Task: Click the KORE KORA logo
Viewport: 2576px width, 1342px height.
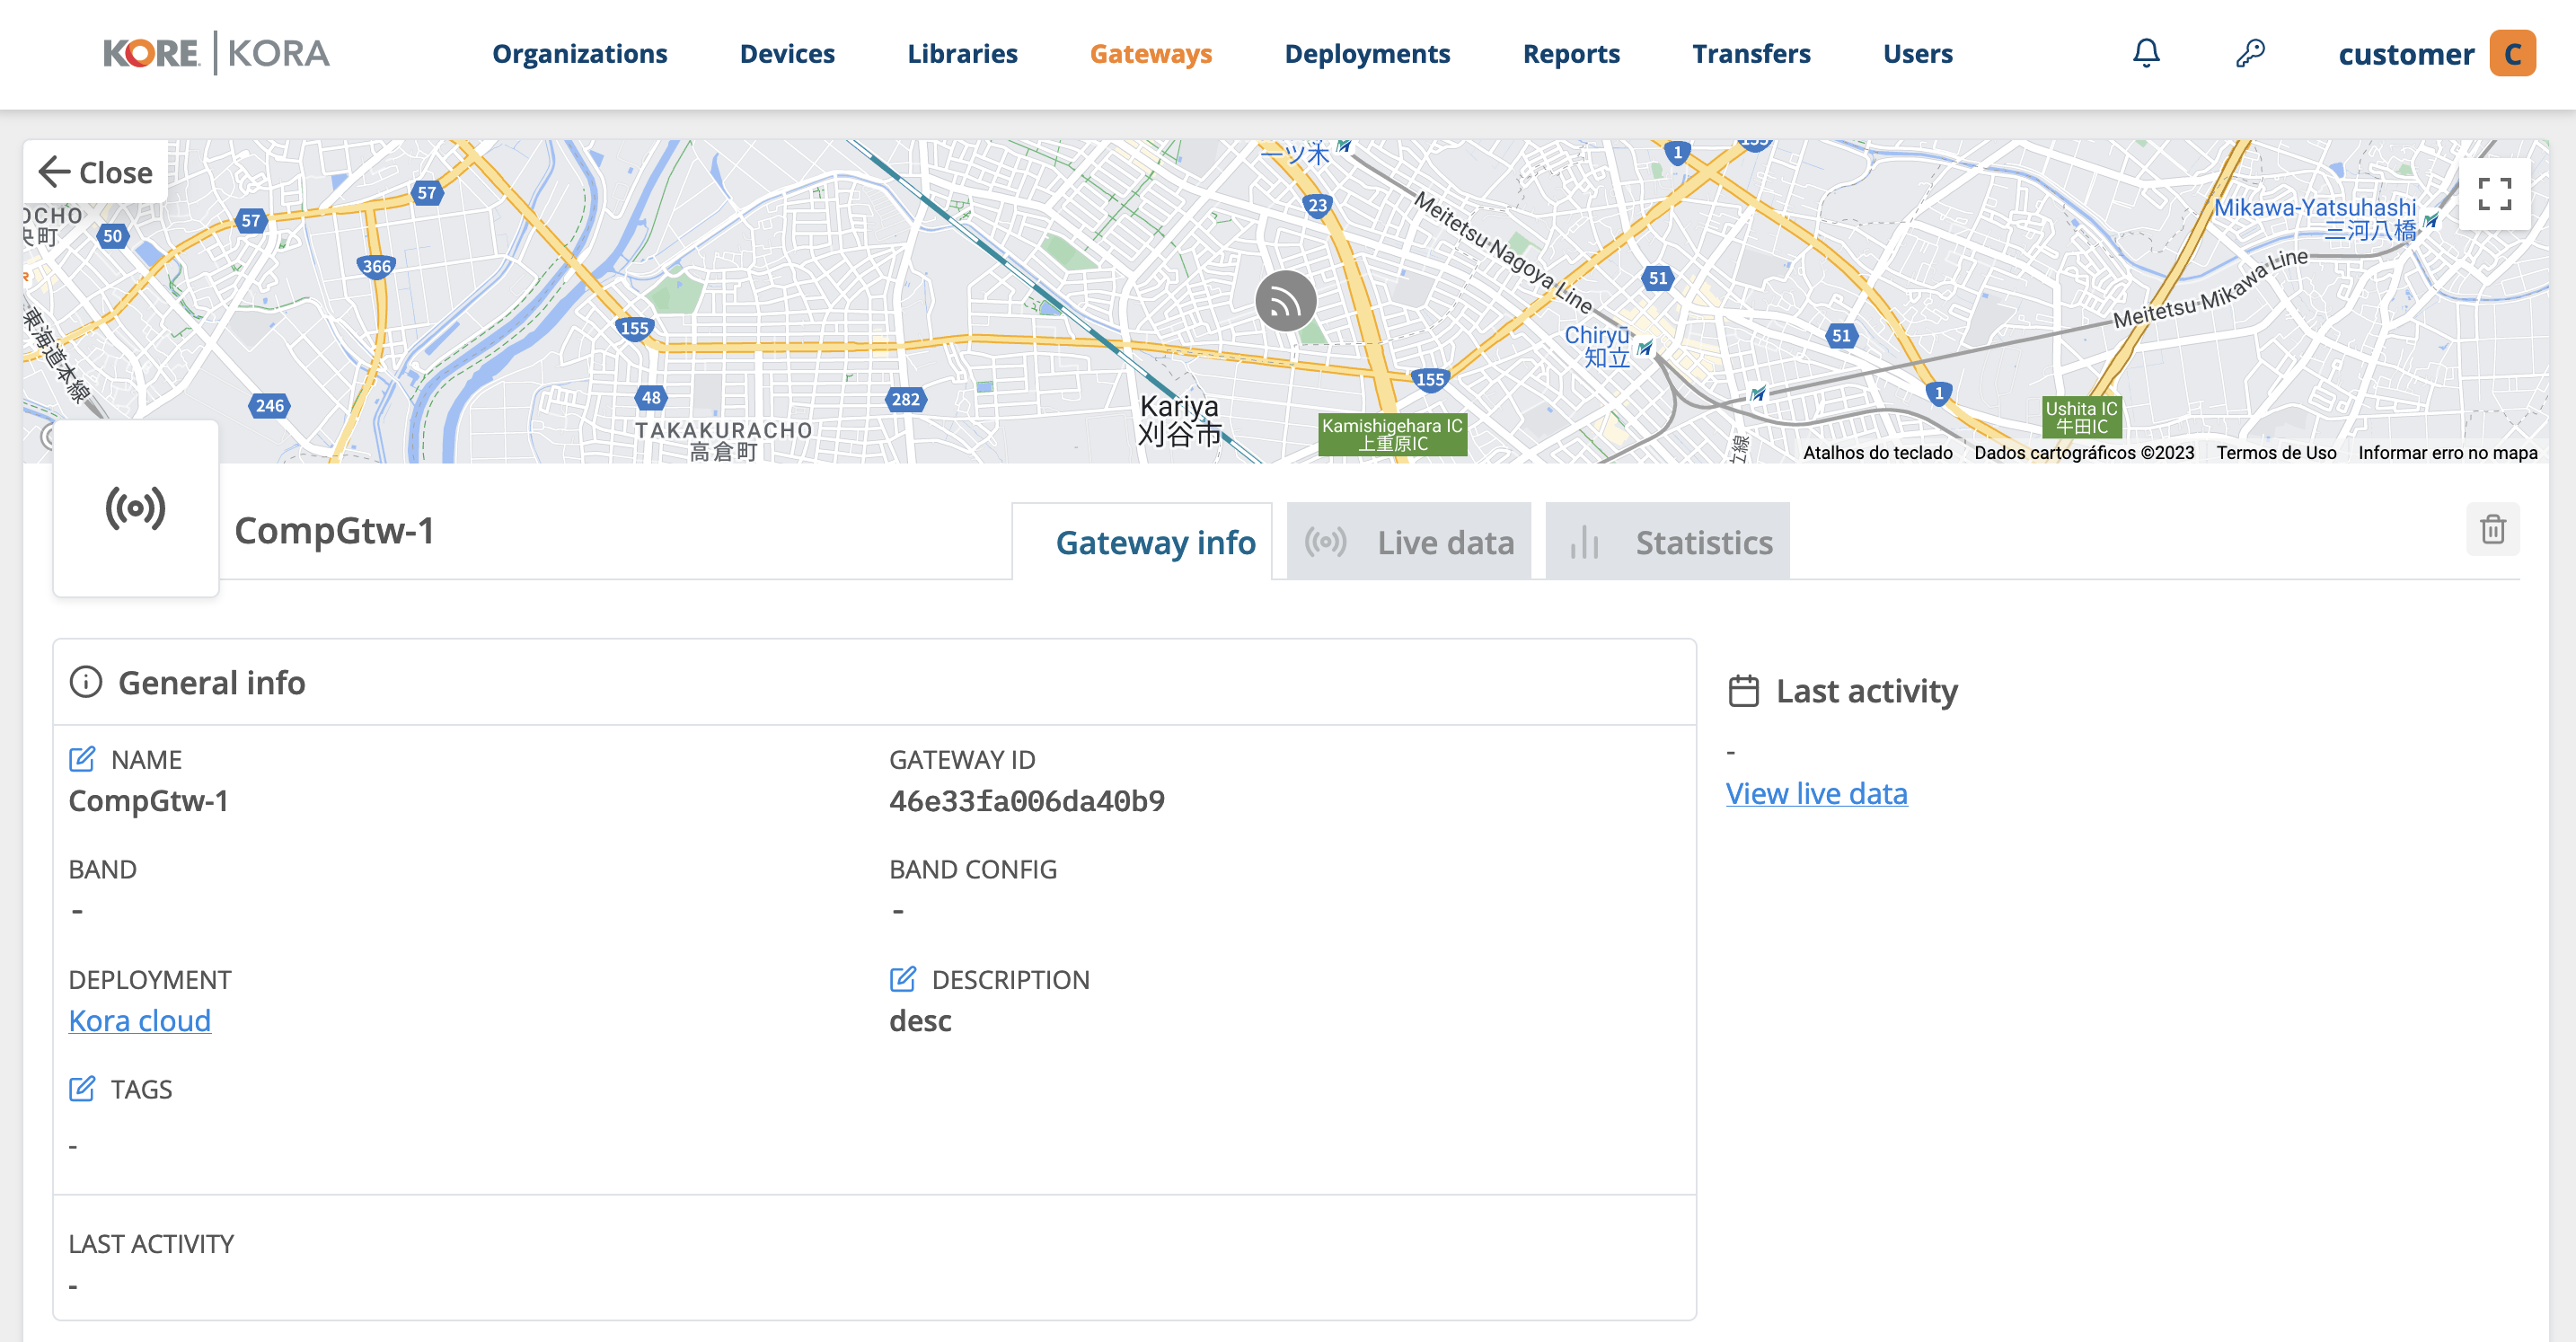Action: coord(216,53)
